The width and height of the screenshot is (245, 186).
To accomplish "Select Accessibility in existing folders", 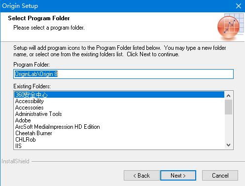I will pyautogui.click(x=119, y=101).
